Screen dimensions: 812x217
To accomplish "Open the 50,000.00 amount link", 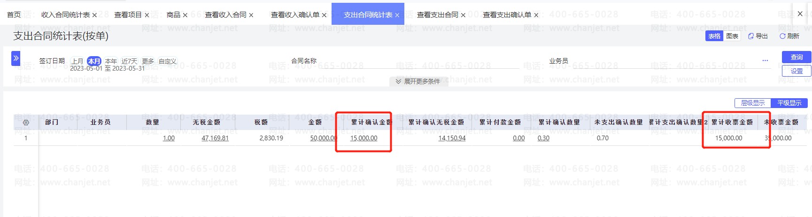I will click(324, 138).
